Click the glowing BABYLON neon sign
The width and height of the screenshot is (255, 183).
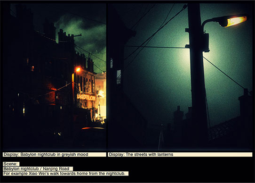(x=86, y=97)
